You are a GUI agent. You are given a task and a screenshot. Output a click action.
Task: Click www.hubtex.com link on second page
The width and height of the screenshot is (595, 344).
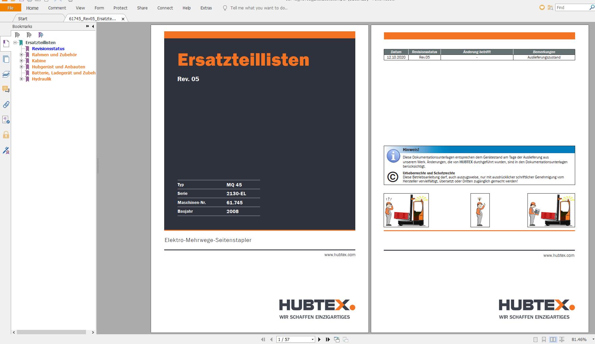click(559, 255)
